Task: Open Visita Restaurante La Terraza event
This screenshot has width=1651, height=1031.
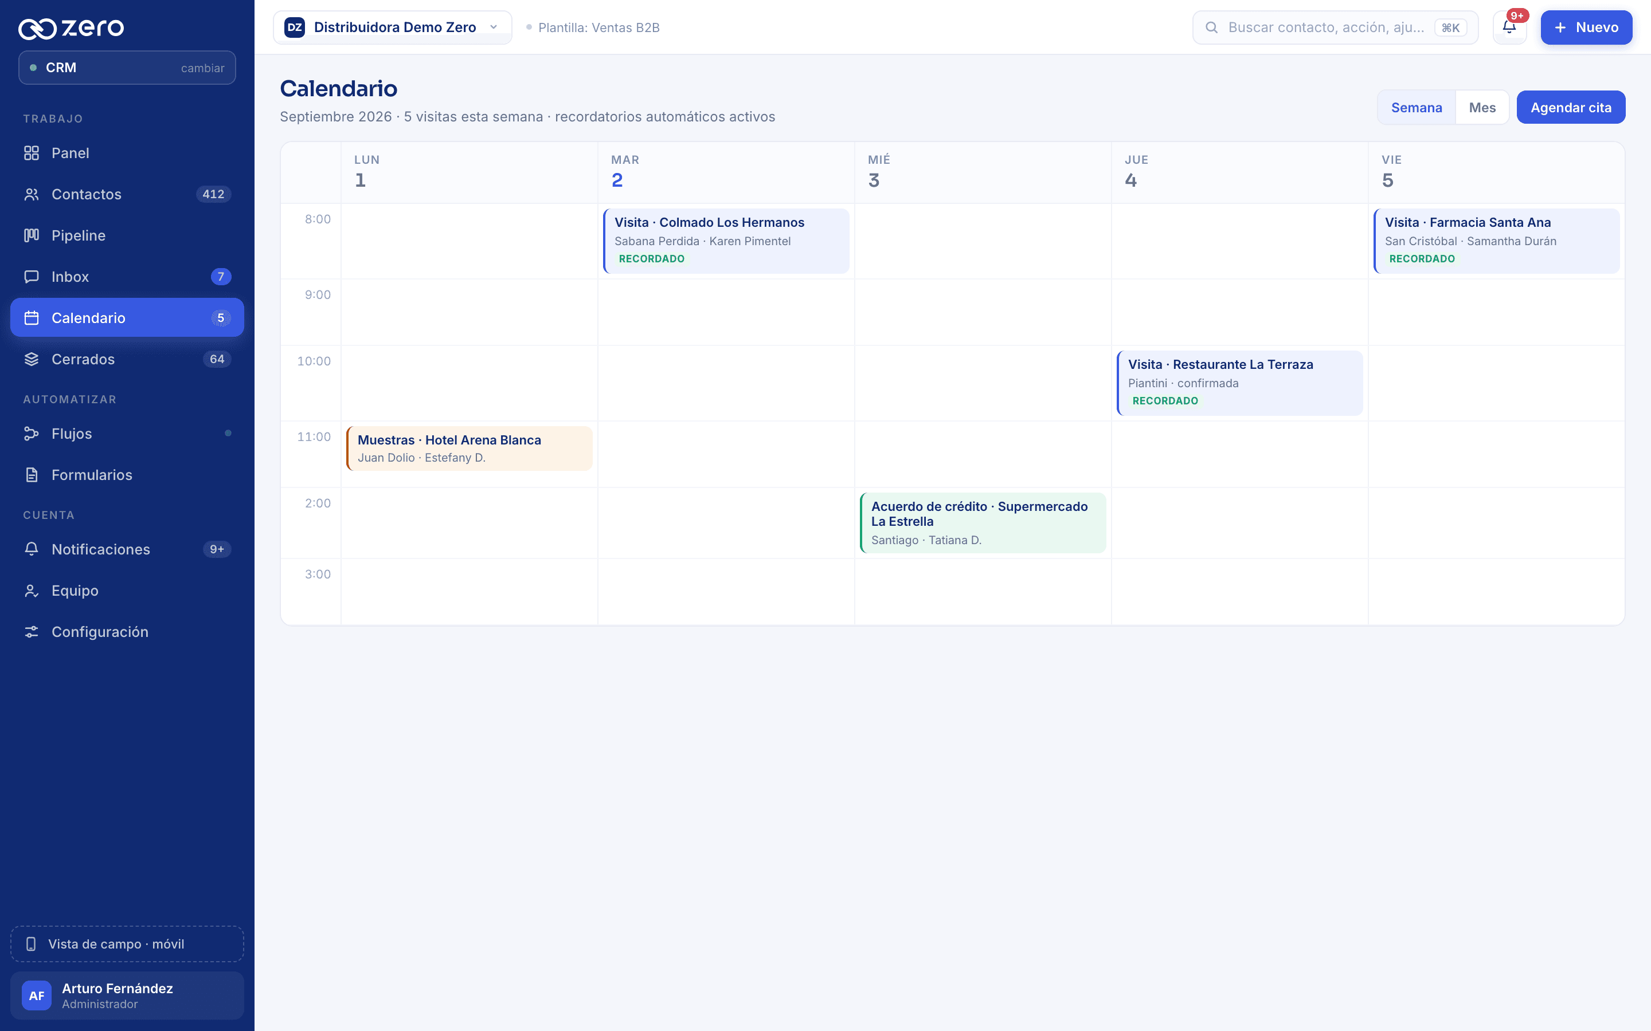Action: (x=1239, y=383)
